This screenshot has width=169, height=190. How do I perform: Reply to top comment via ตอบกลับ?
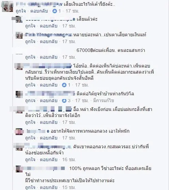39,11
